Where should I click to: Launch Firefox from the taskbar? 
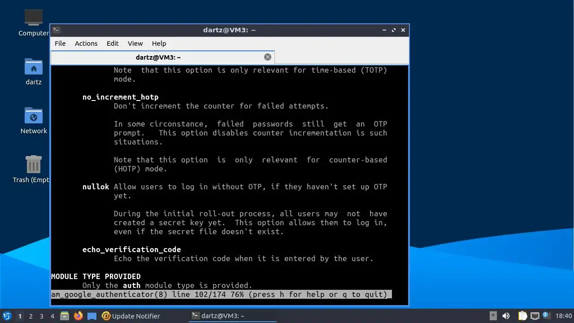tap(78, 316)
